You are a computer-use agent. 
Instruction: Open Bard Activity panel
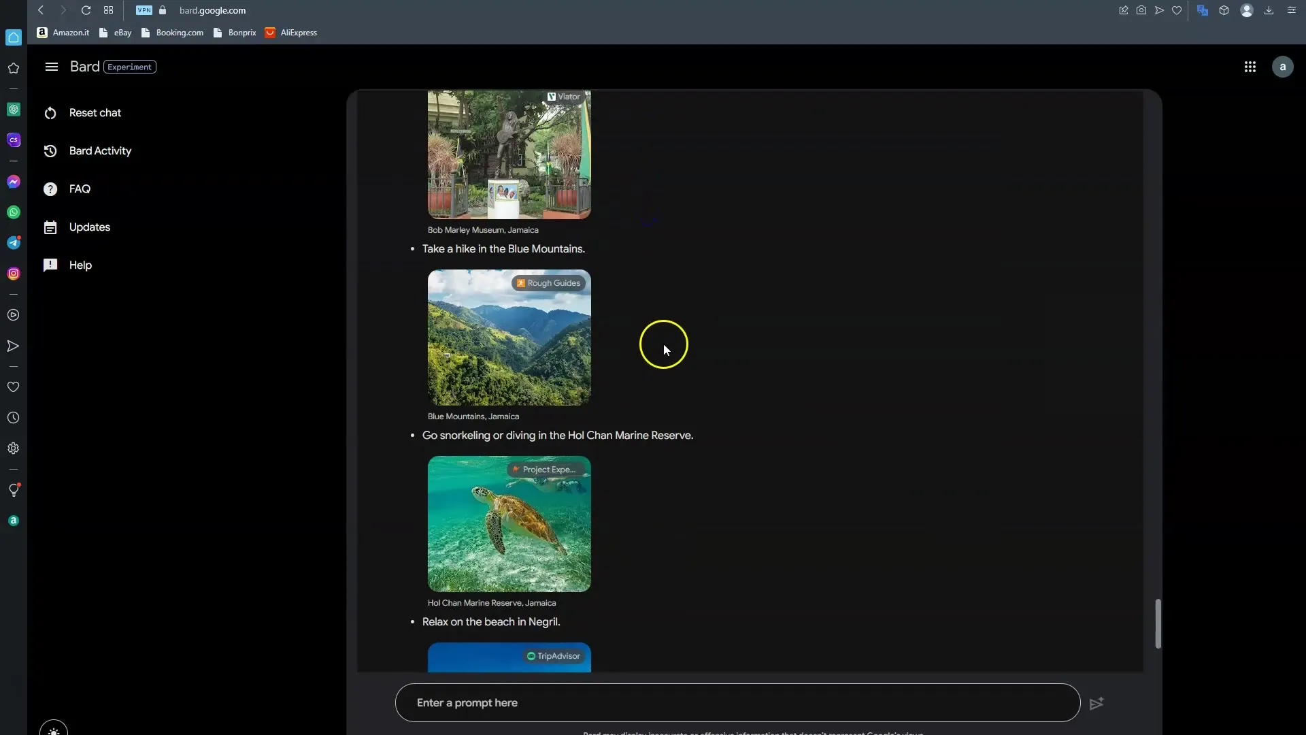[x=101, y=150]
